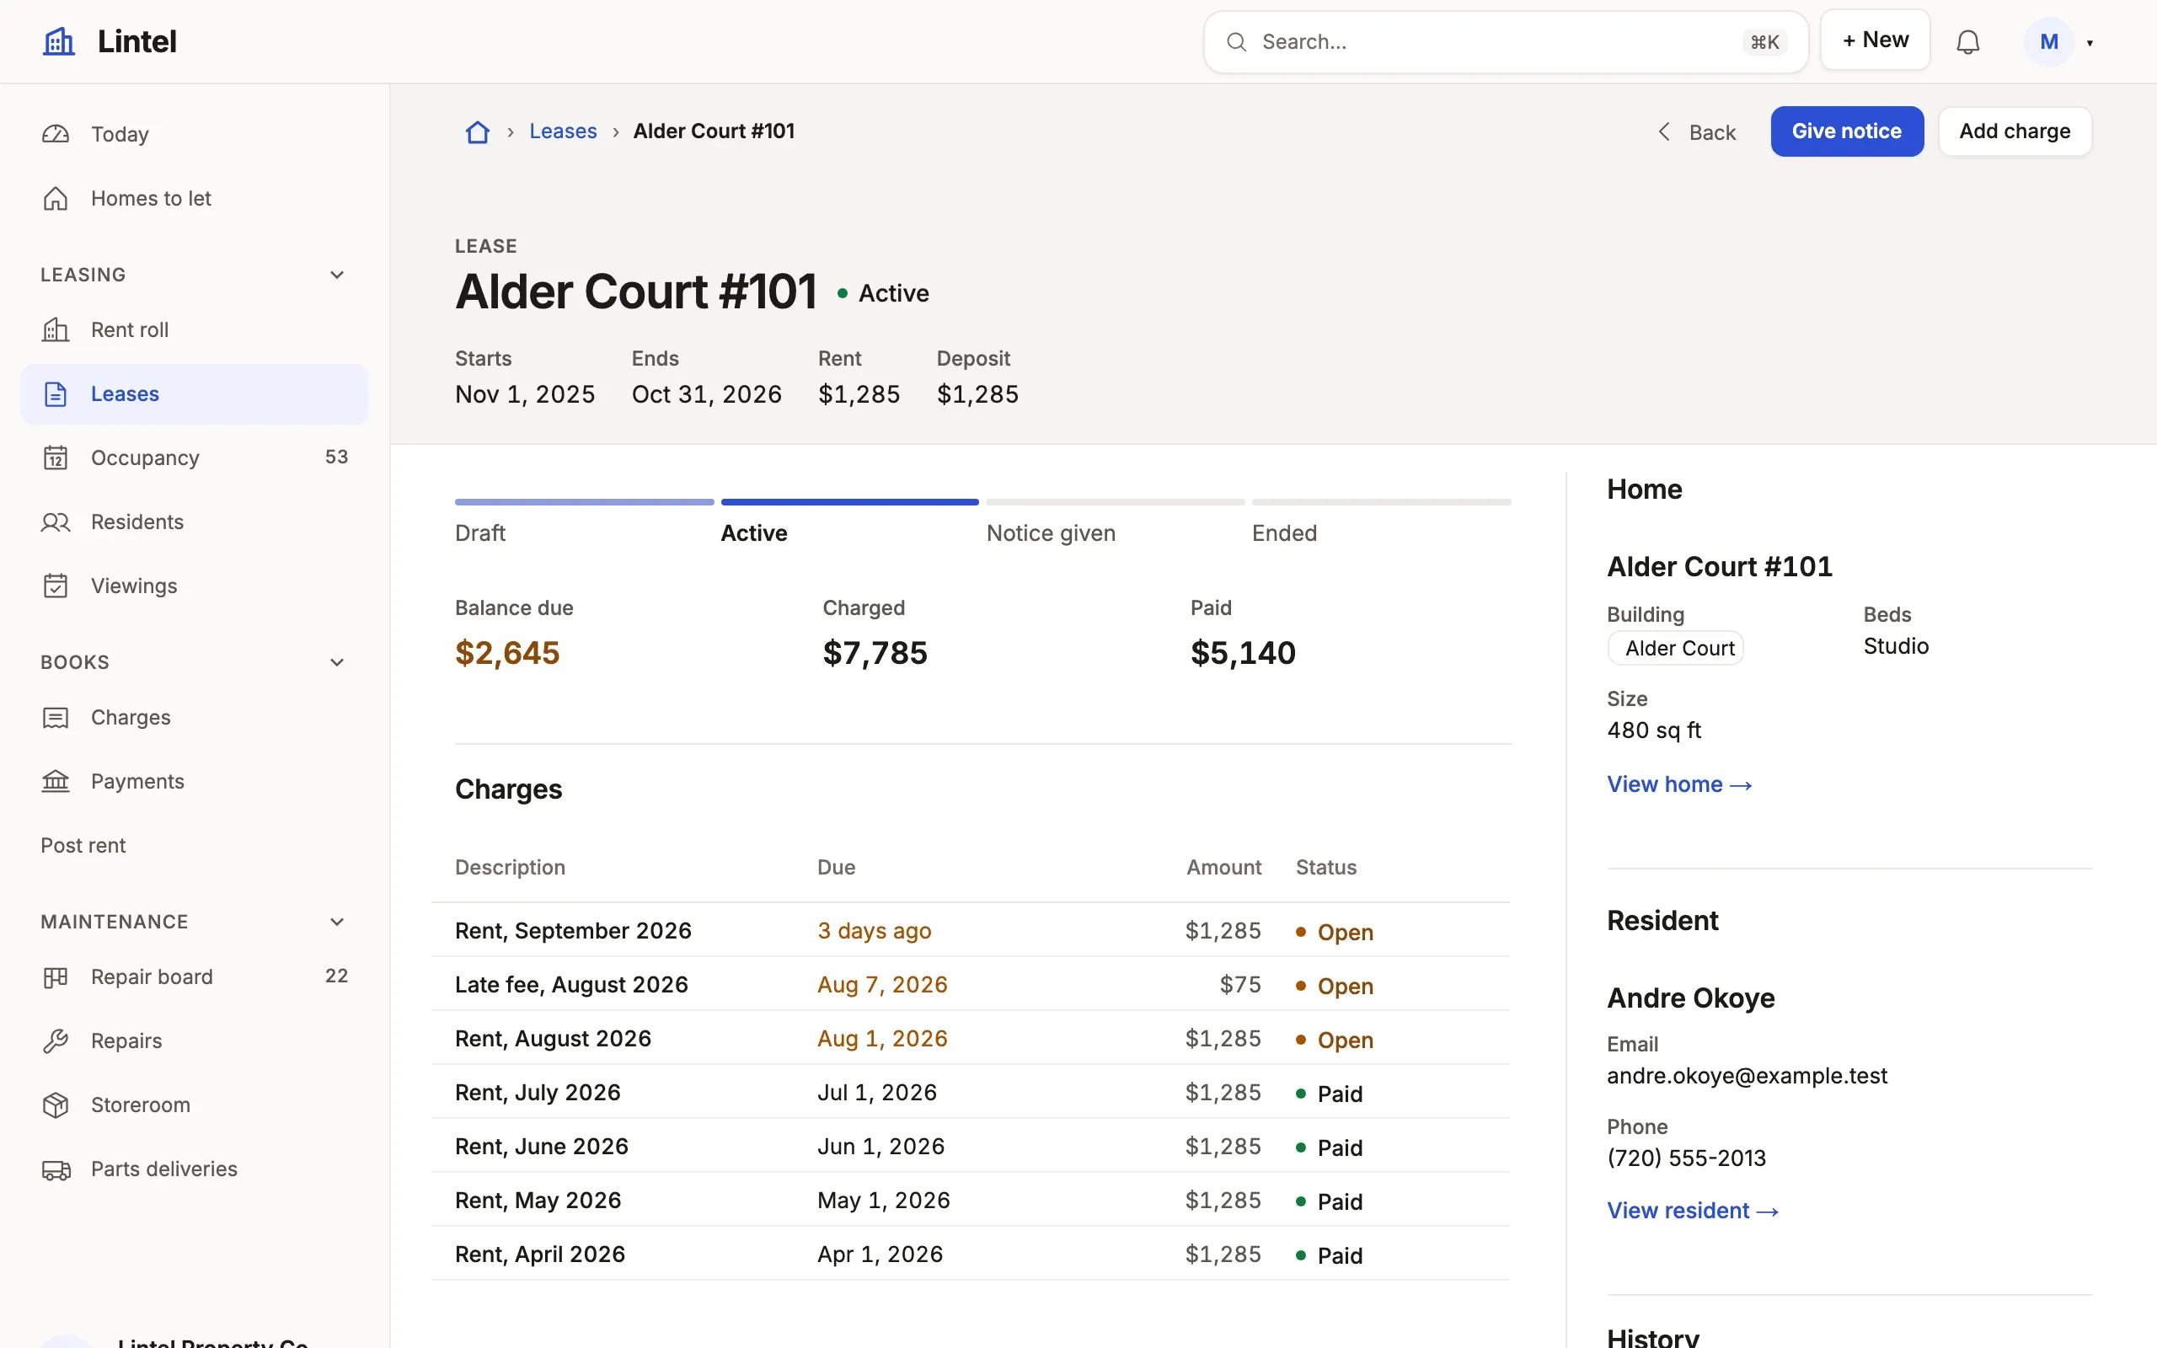Click the Add charge button

click(2015, 132)
